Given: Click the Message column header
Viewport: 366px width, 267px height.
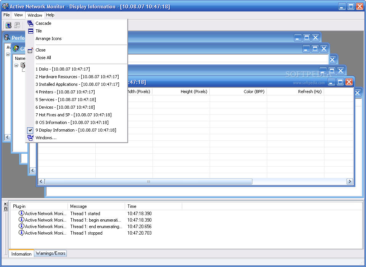Looking at the screenshot, I should (96, 206).
